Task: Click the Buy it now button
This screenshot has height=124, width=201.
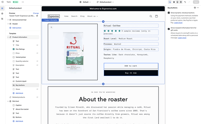Action: point(131,73)
